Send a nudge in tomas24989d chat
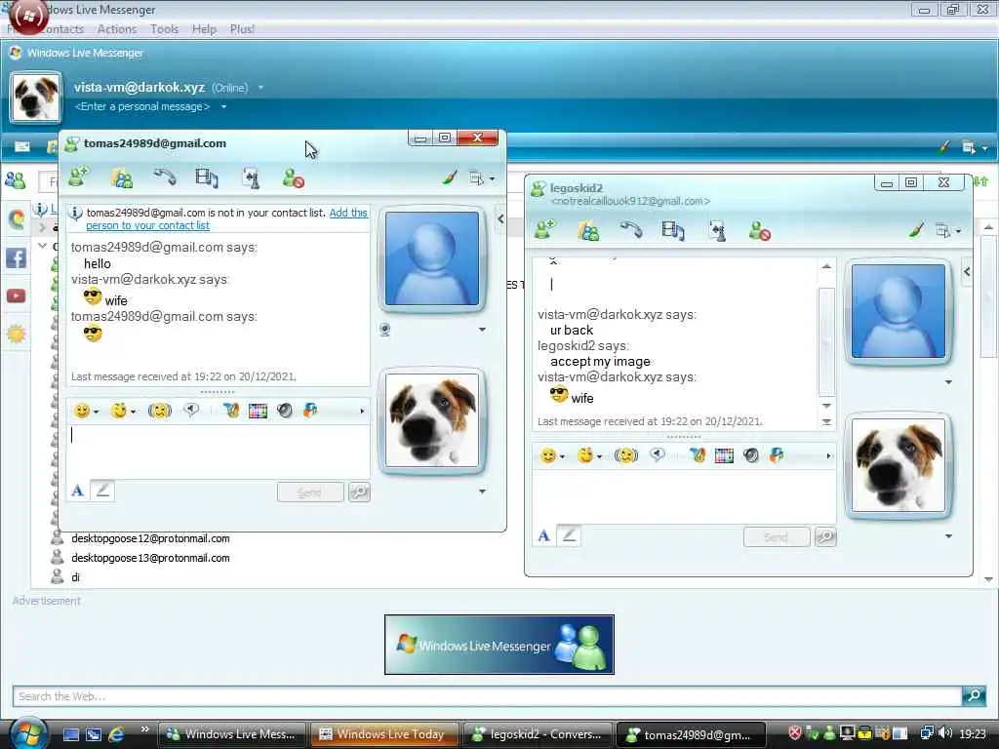The image size is (999, 749). point(160,411)
